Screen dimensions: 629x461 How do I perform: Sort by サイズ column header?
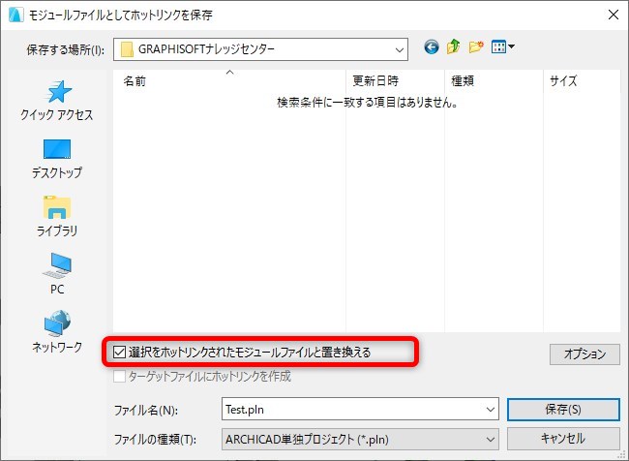coord(582,81)
